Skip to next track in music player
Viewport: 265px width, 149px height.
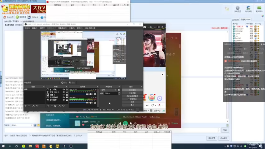[131, 124]
